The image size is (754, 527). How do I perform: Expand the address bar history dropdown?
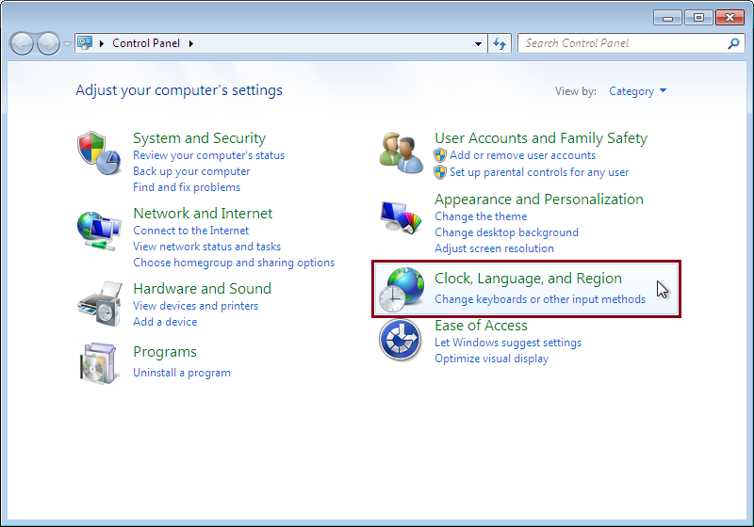478,43
